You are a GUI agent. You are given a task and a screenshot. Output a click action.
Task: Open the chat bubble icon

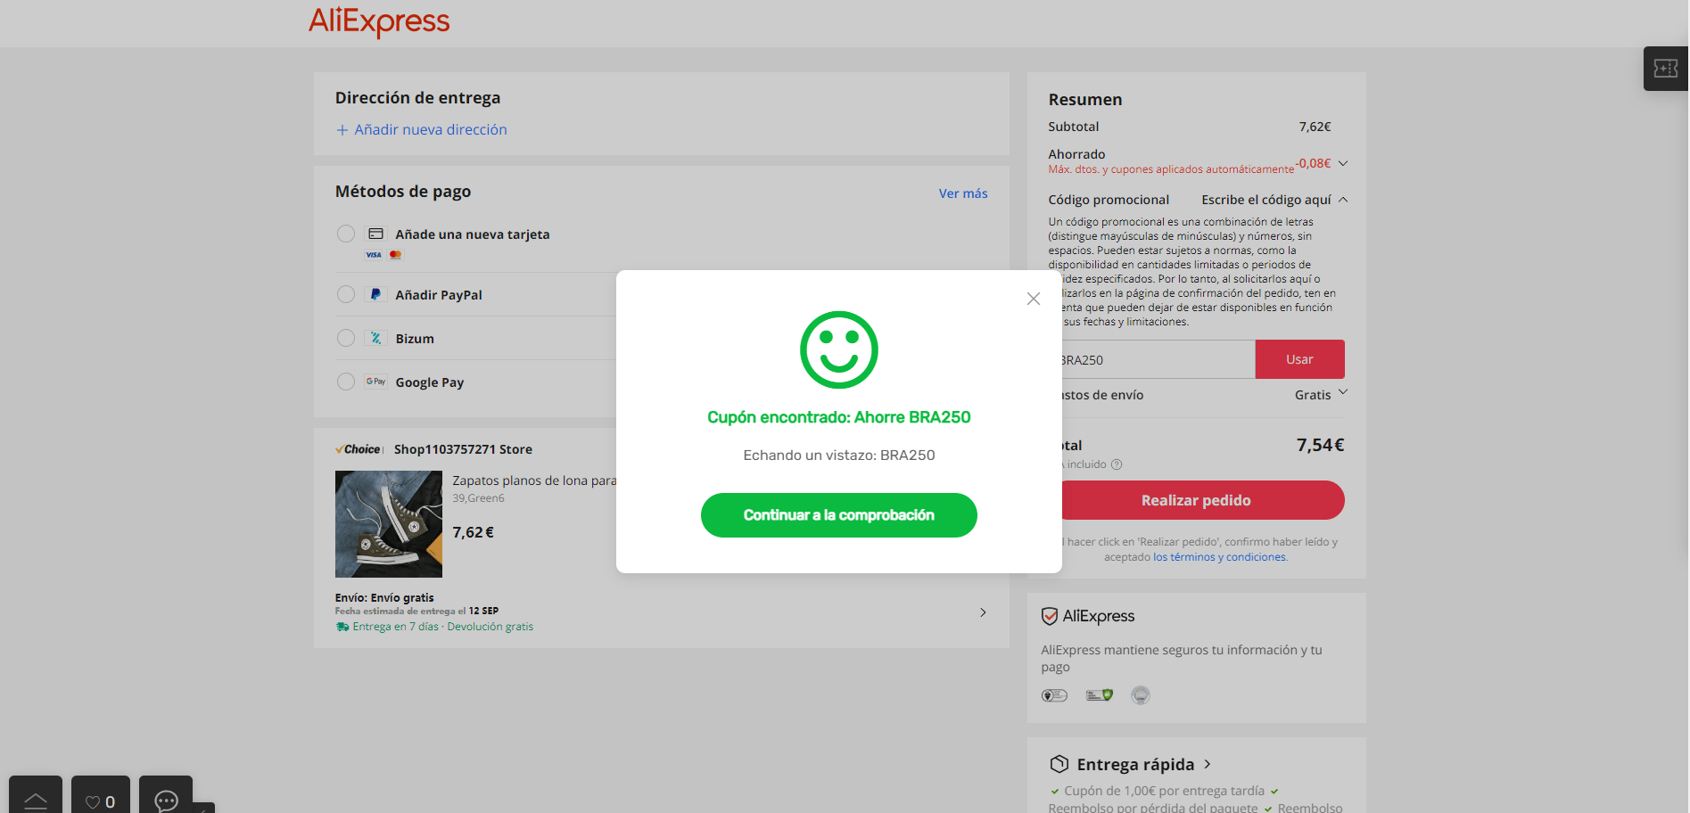pyautogui.click(x=166, y=799)
